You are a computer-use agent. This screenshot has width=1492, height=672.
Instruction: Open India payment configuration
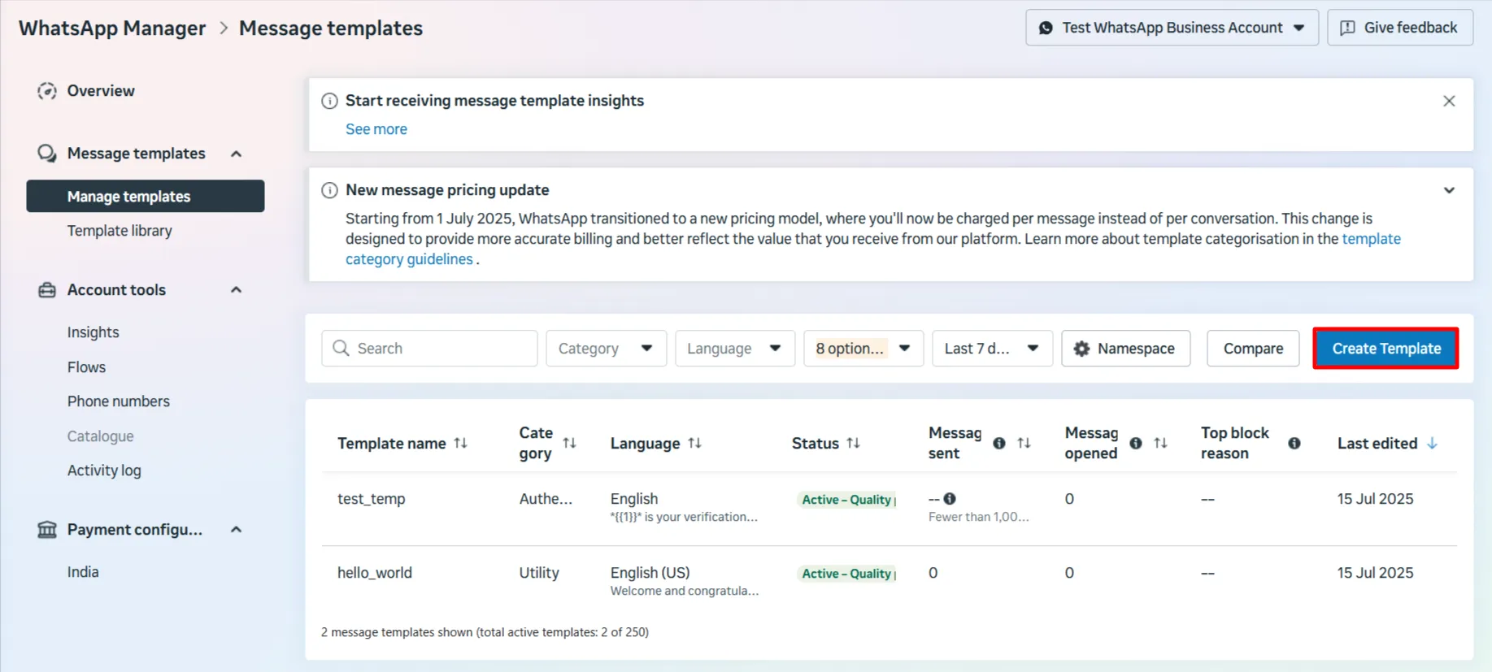pos(83,572)
